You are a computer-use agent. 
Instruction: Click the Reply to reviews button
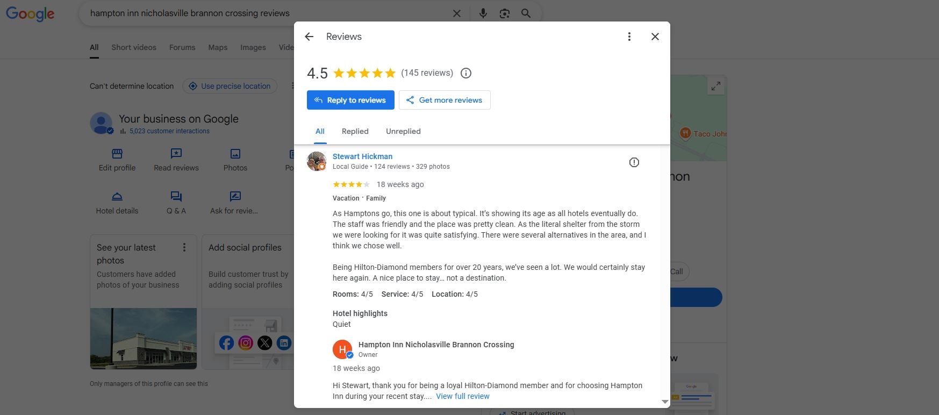pyautogui.click(x=350, y=100)
